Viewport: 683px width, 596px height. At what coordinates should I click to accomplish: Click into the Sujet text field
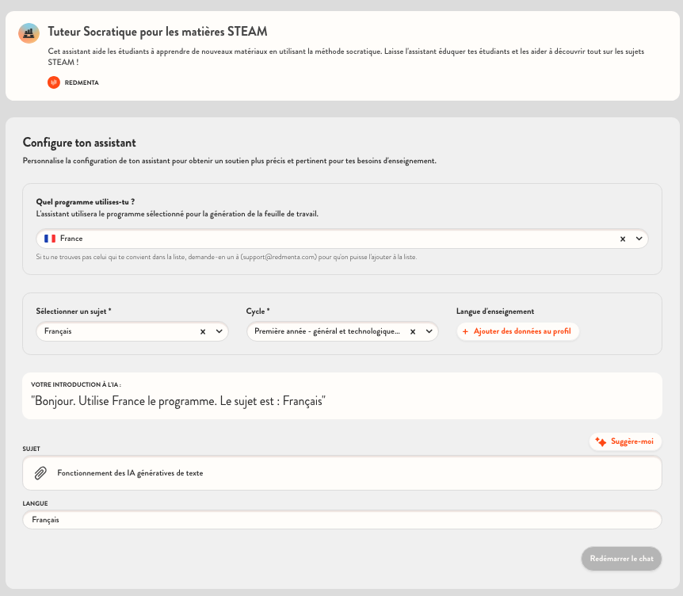(349, 473)
